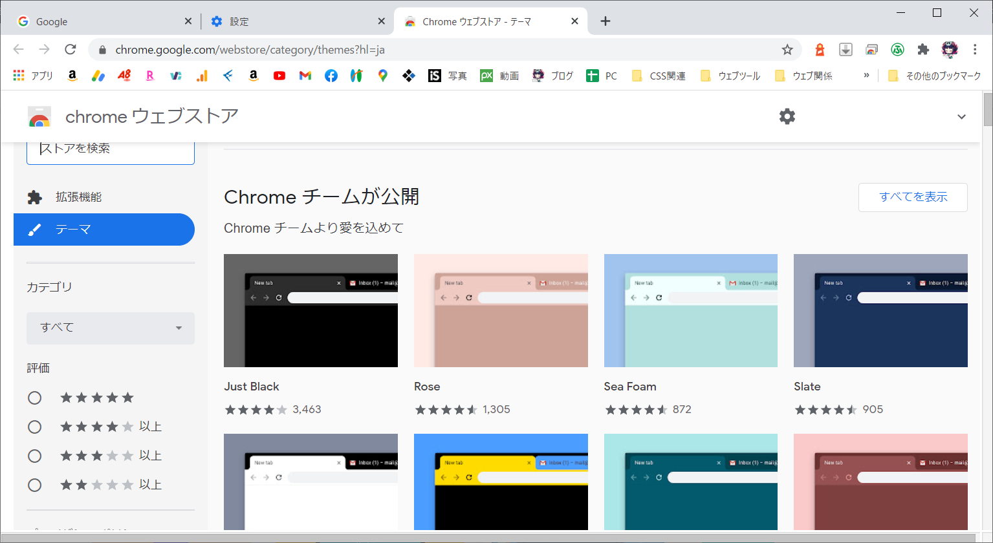Open the green ふ extension icon

coord(897,50)
